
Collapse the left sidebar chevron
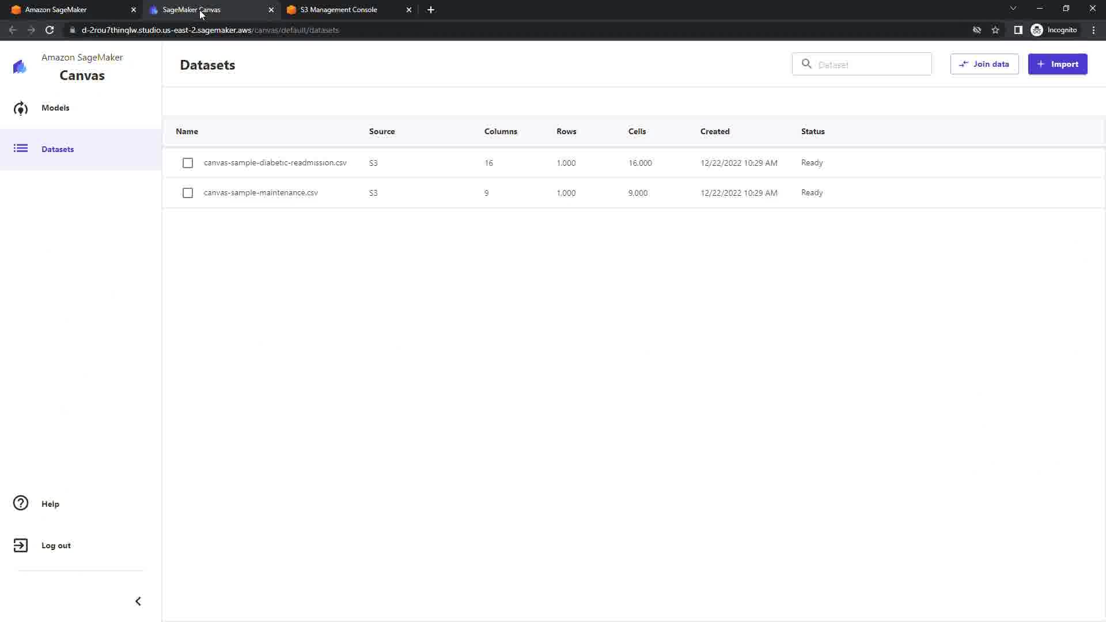click(x=138, y=601)
